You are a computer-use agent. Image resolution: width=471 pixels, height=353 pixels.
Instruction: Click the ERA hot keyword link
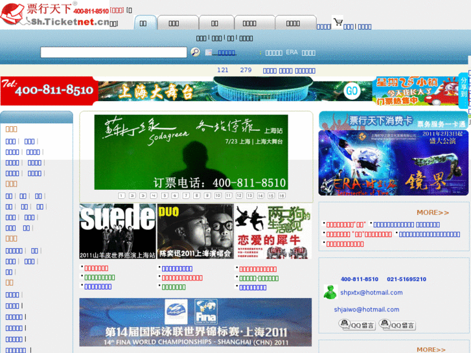292,52
